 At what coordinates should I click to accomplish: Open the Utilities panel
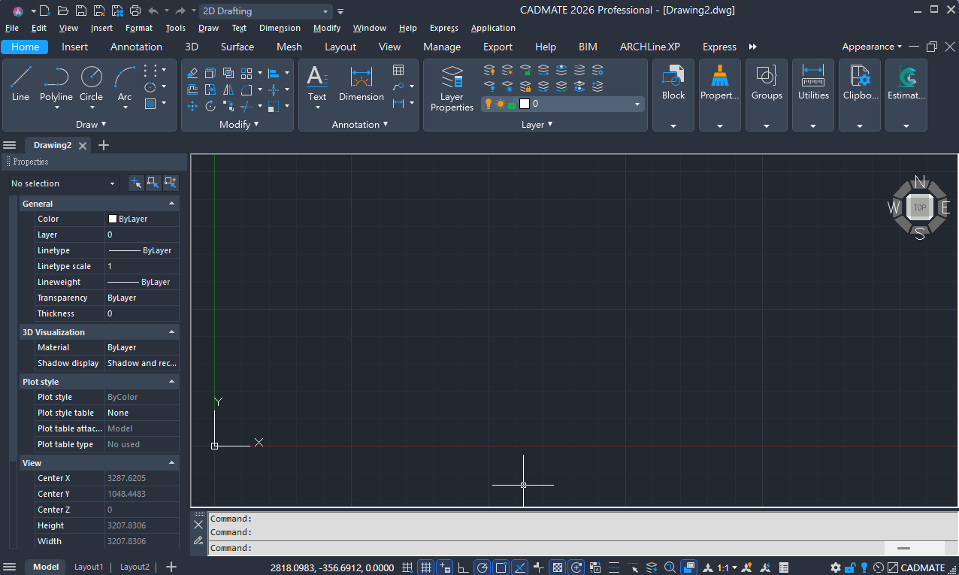pos(813,83)
